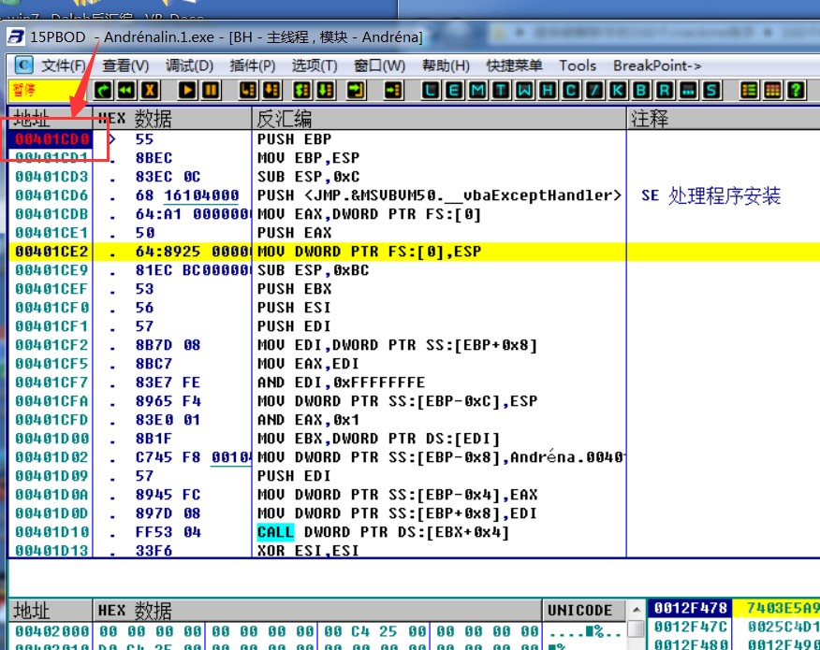
Task: Click the UNICODE header in dump pane
Action: point(583,611)
